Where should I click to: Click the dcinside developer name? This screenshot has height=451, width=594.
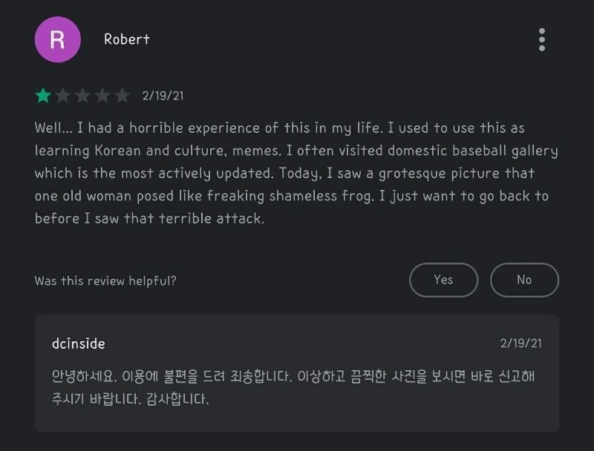(79, 343)
